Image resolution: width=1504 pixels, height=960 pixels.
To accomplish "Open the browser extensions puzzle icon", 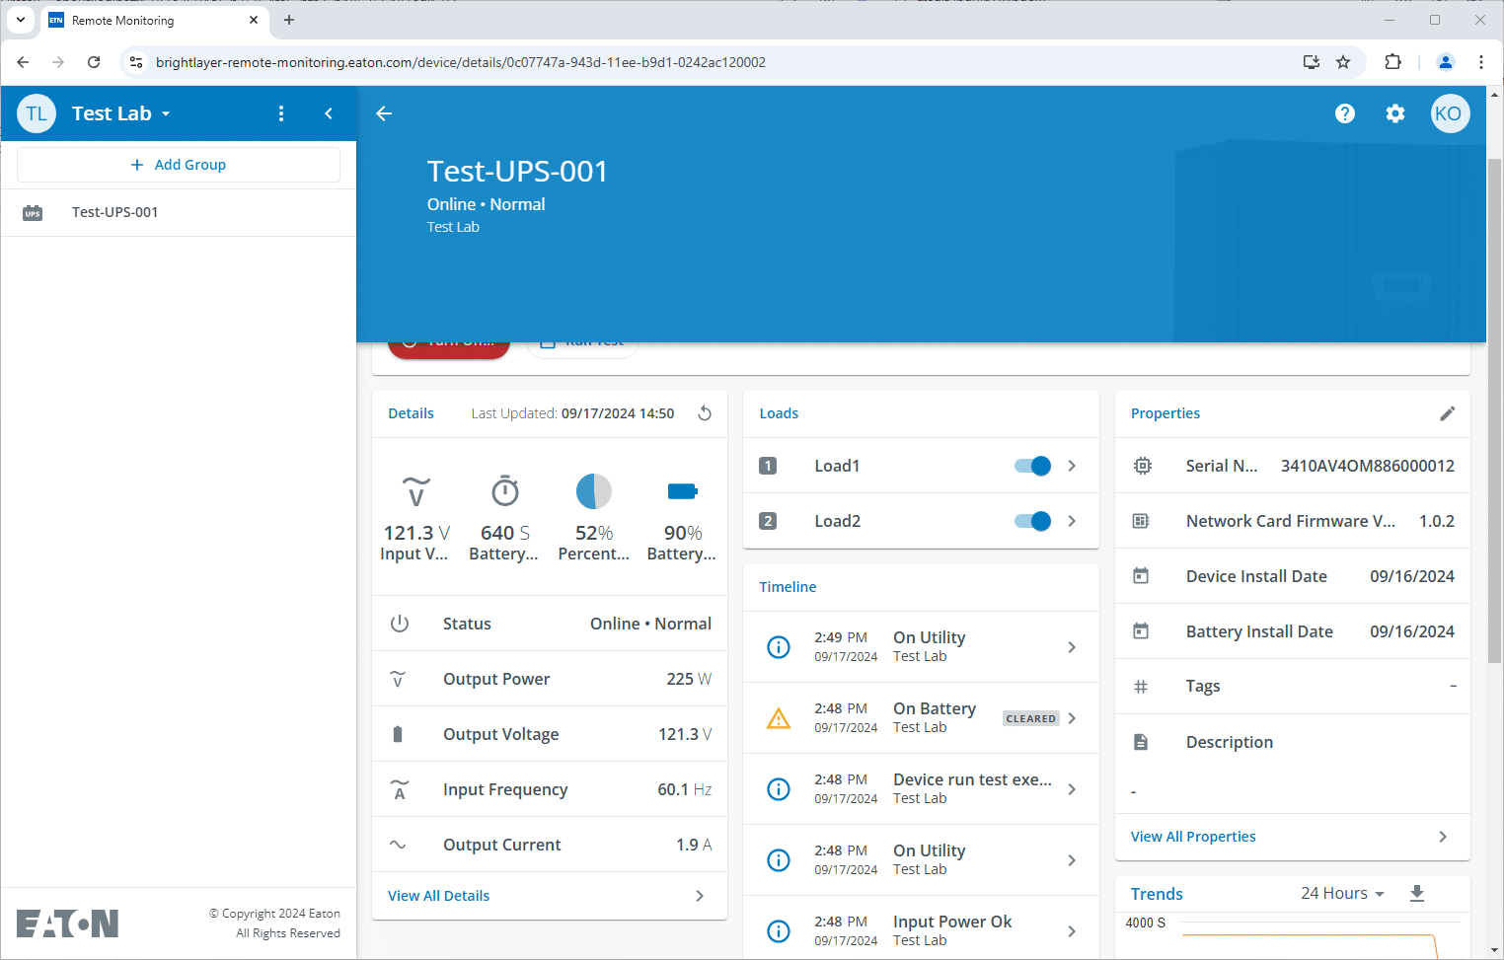I will point(1392,62).
